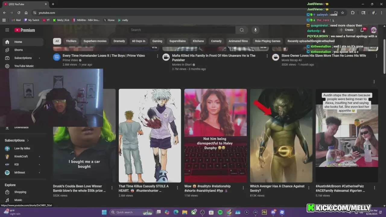Open options for Druski's Coulda Been Love short
The image size is (386, 217).
click(112, 188)
